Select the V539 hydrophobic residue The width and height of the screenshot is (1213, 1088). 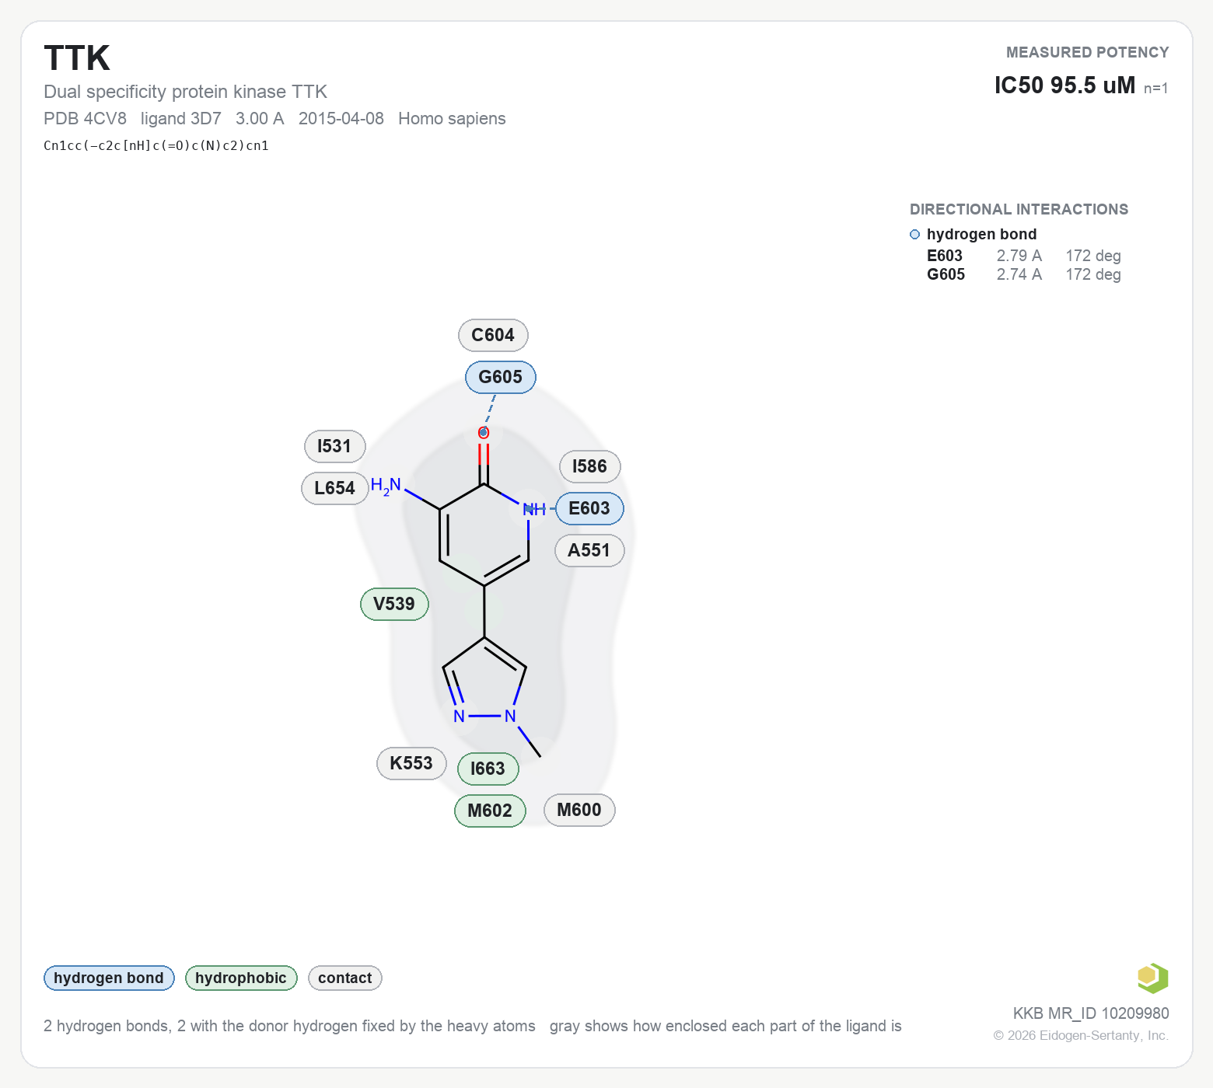pos(394,604)
